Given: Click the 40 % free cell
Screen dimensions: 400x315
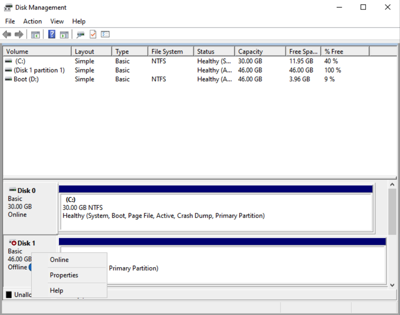Looking at the screenshot, I should 331,61.
